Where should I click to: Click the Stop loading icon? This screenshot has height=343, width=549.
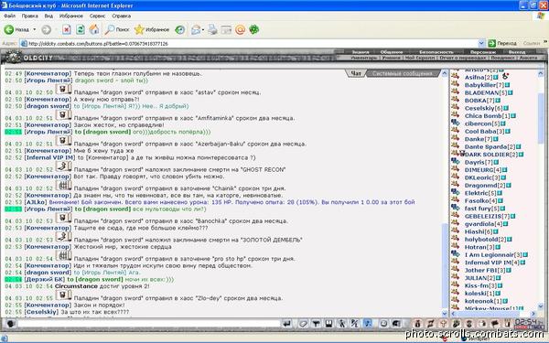pos(66,30)
